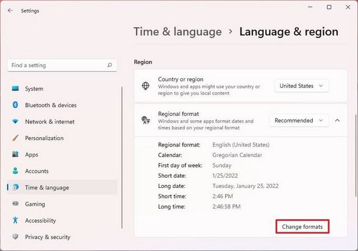Minimize the Settings window
Image resolution: width=358 pixels, height=251 pixels.
pos(310,7)
